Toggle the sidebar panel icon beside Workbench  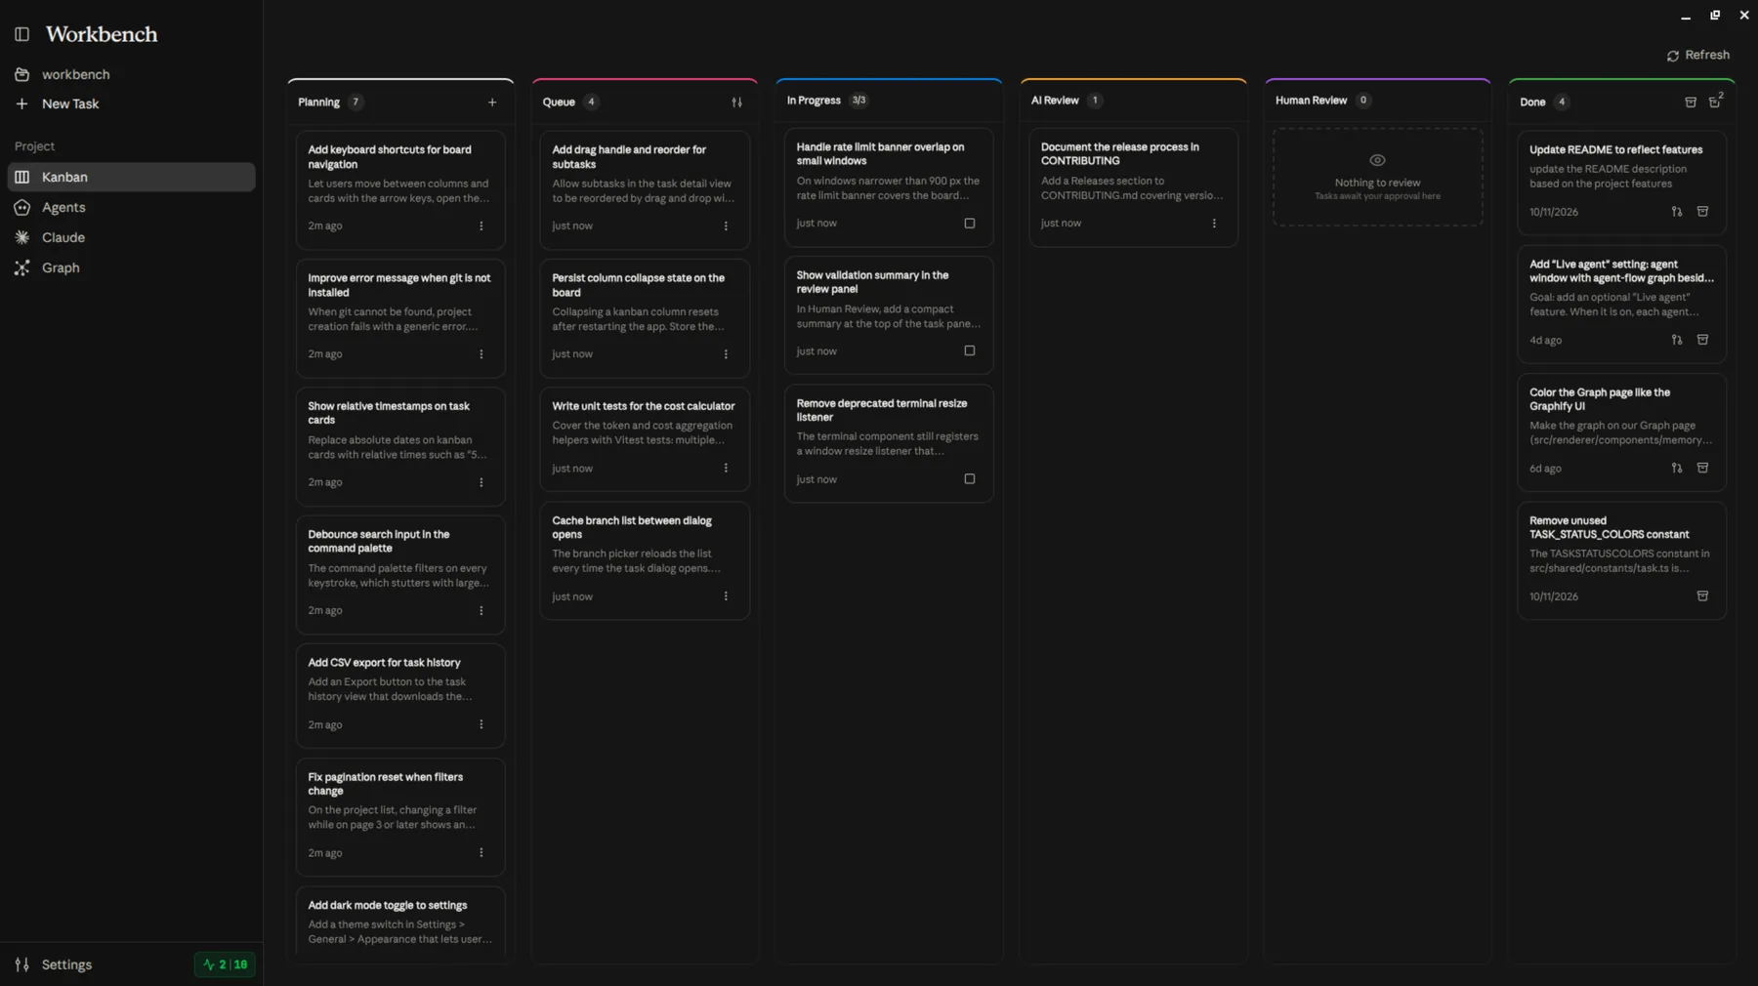[21, 34]
